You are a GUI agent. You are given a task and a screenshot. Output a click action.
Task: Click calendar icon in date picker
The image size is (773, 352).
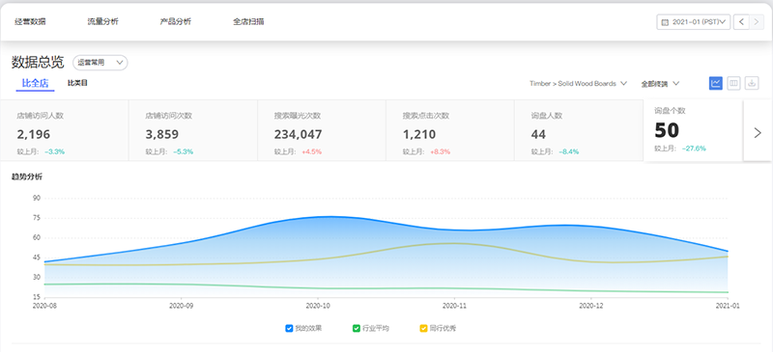tap(665, 22)
